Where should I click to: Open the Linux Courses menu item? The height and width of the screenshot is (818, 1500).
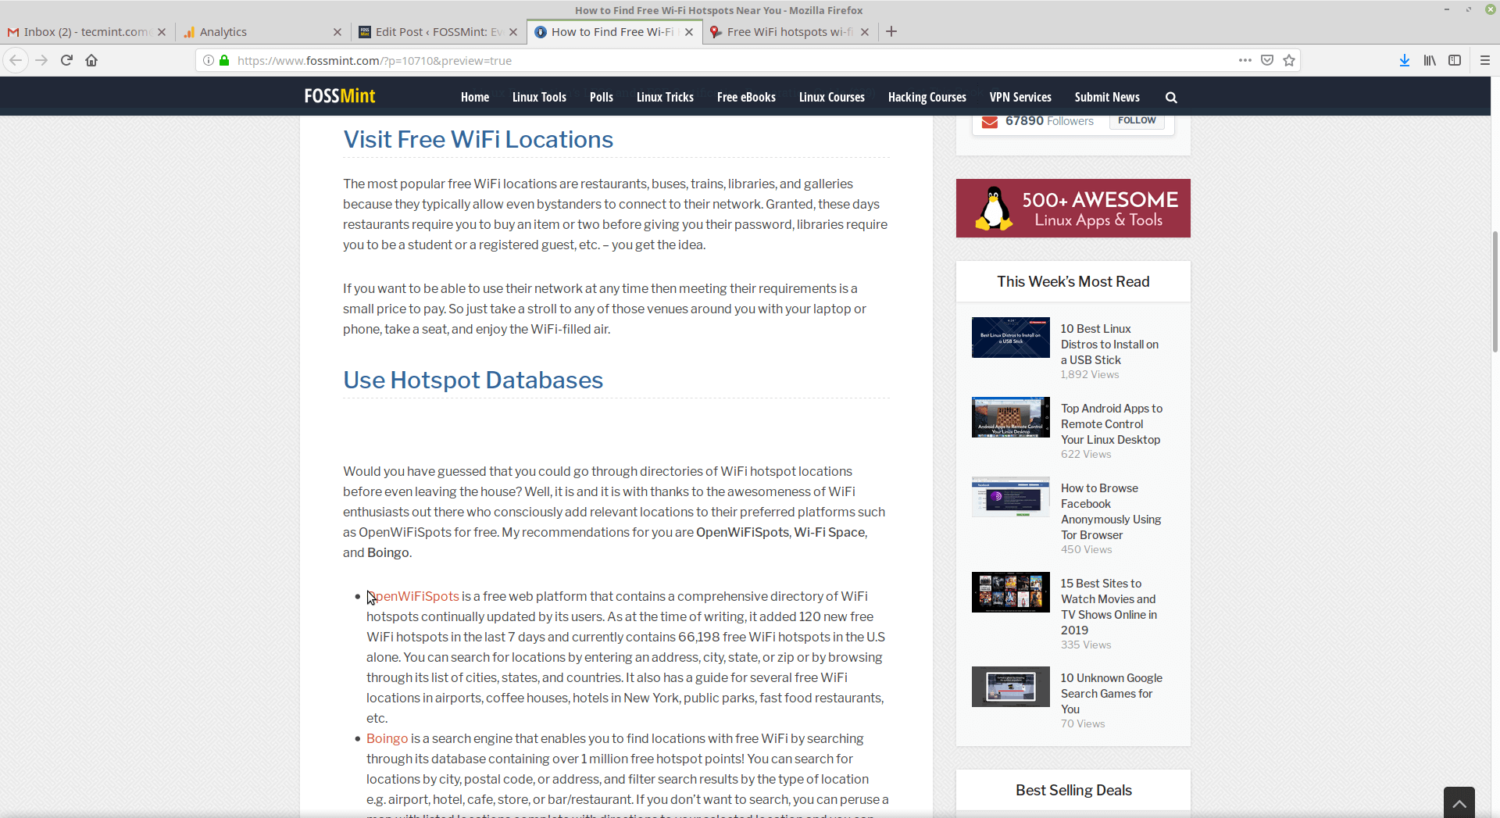pos(832,97)
